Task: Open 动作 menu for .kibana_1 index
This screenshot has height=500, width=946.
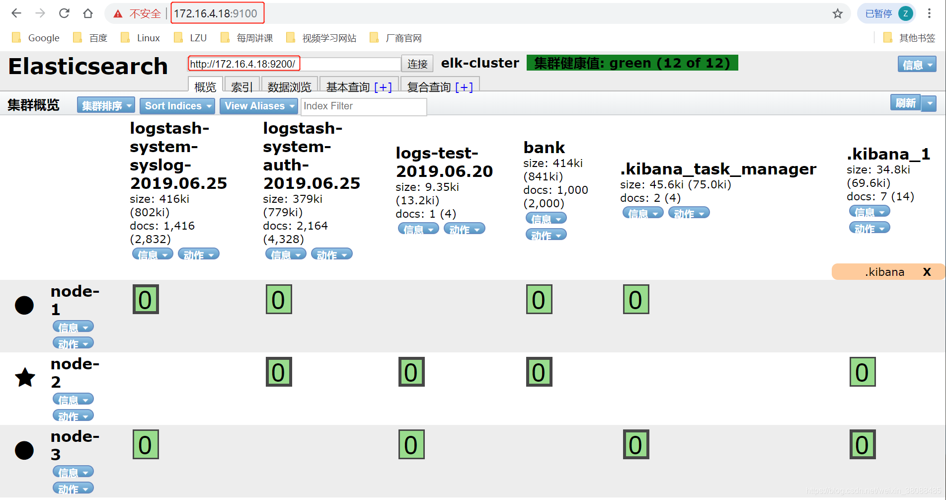Action: pyautogui.click(x=869, y=228)
